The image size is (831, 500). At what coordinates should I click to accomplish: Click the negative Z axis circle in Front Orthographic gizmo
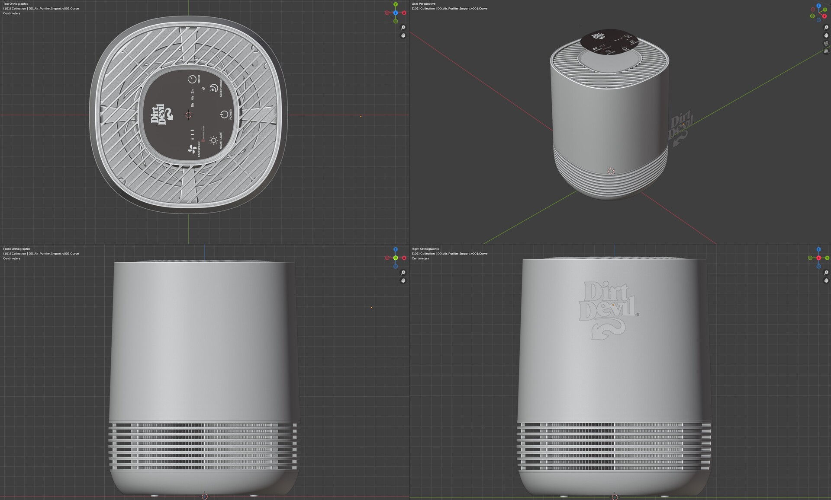coord(396,266)
